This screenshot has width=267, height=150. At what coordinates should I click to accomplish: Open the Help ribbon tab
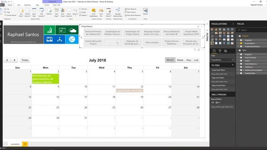37,5
